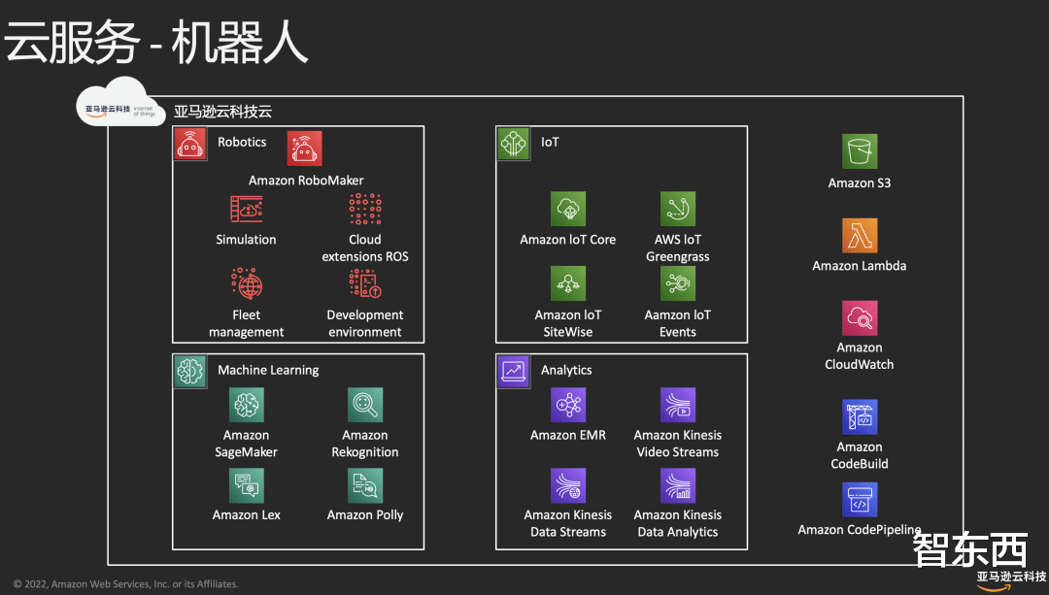Click the Amazon SageMaker icon
The width and height of the screenshot is (1049, 595).
pos(246,405)
